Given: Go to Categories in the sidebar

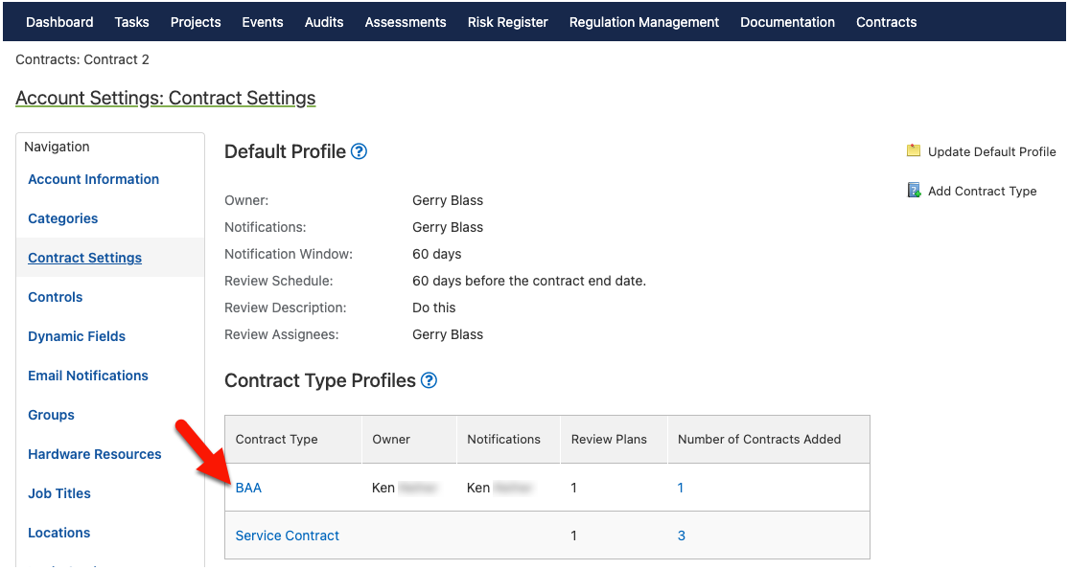Looking at the screenshot, I should tap(63, 218).
